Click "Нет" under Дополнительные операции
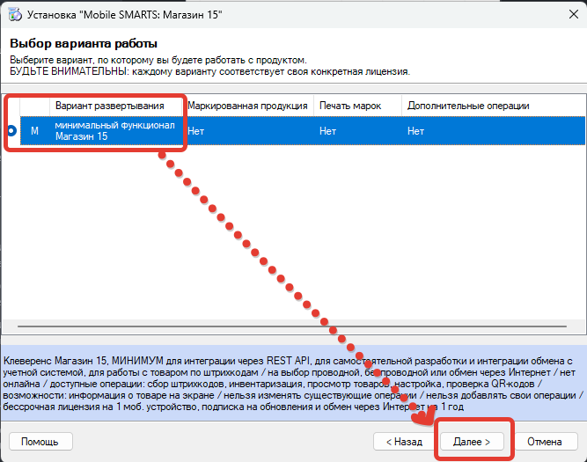This screenshot has height=462, width=587. tap(415, 131)
